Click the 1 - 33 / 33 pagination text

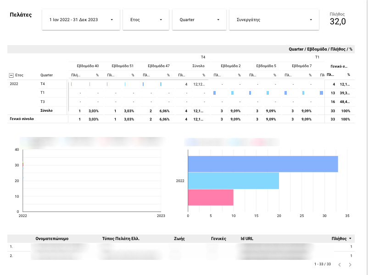coord(323,264)
